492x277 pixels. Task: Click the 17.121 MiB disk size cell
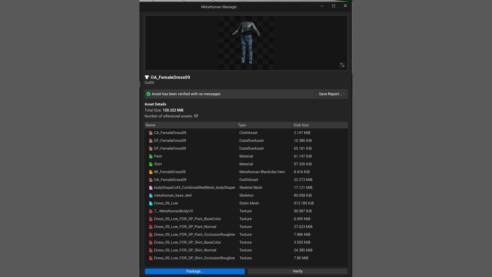point(303,187)
